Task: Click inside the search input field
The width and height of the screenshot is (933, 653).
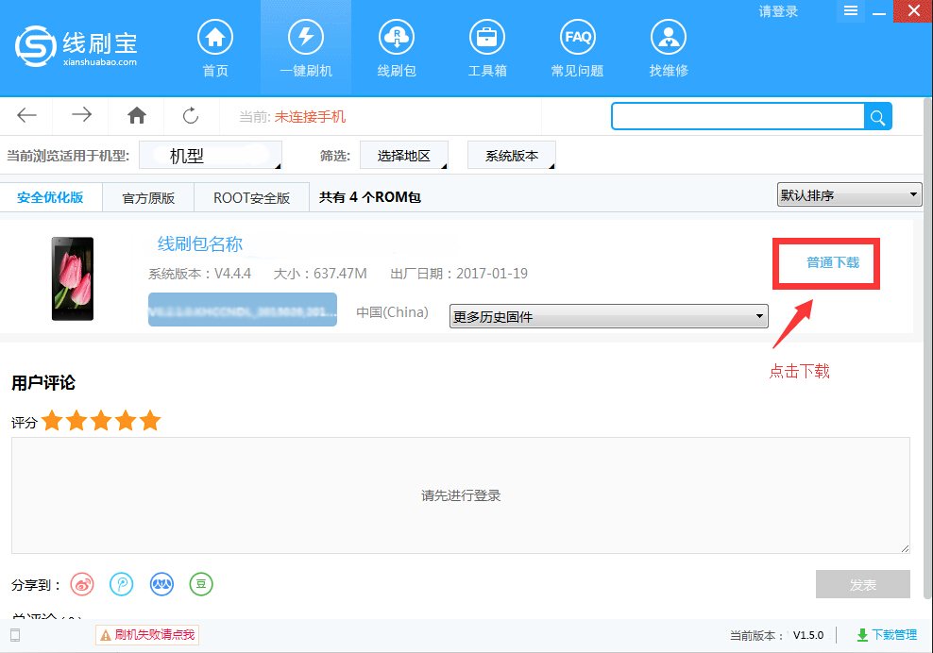Action: 737,116
